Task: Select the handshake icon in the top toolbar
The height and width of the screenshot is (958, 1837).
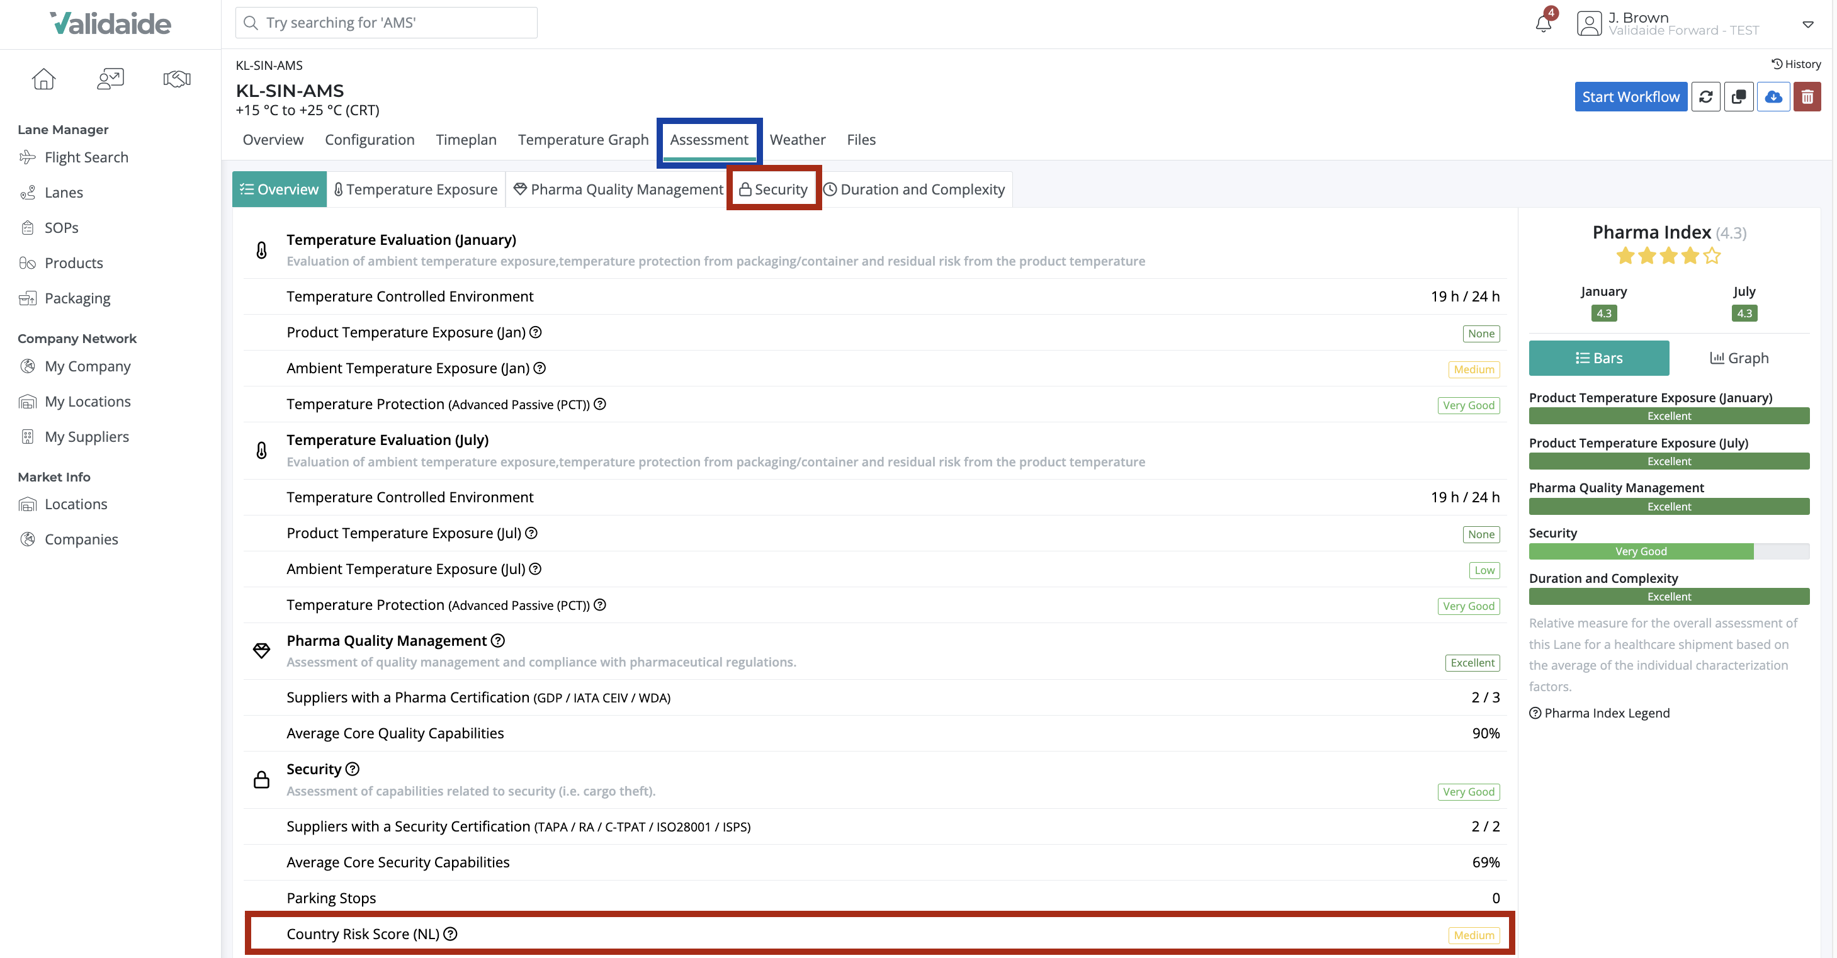Action: click(176, 79)
